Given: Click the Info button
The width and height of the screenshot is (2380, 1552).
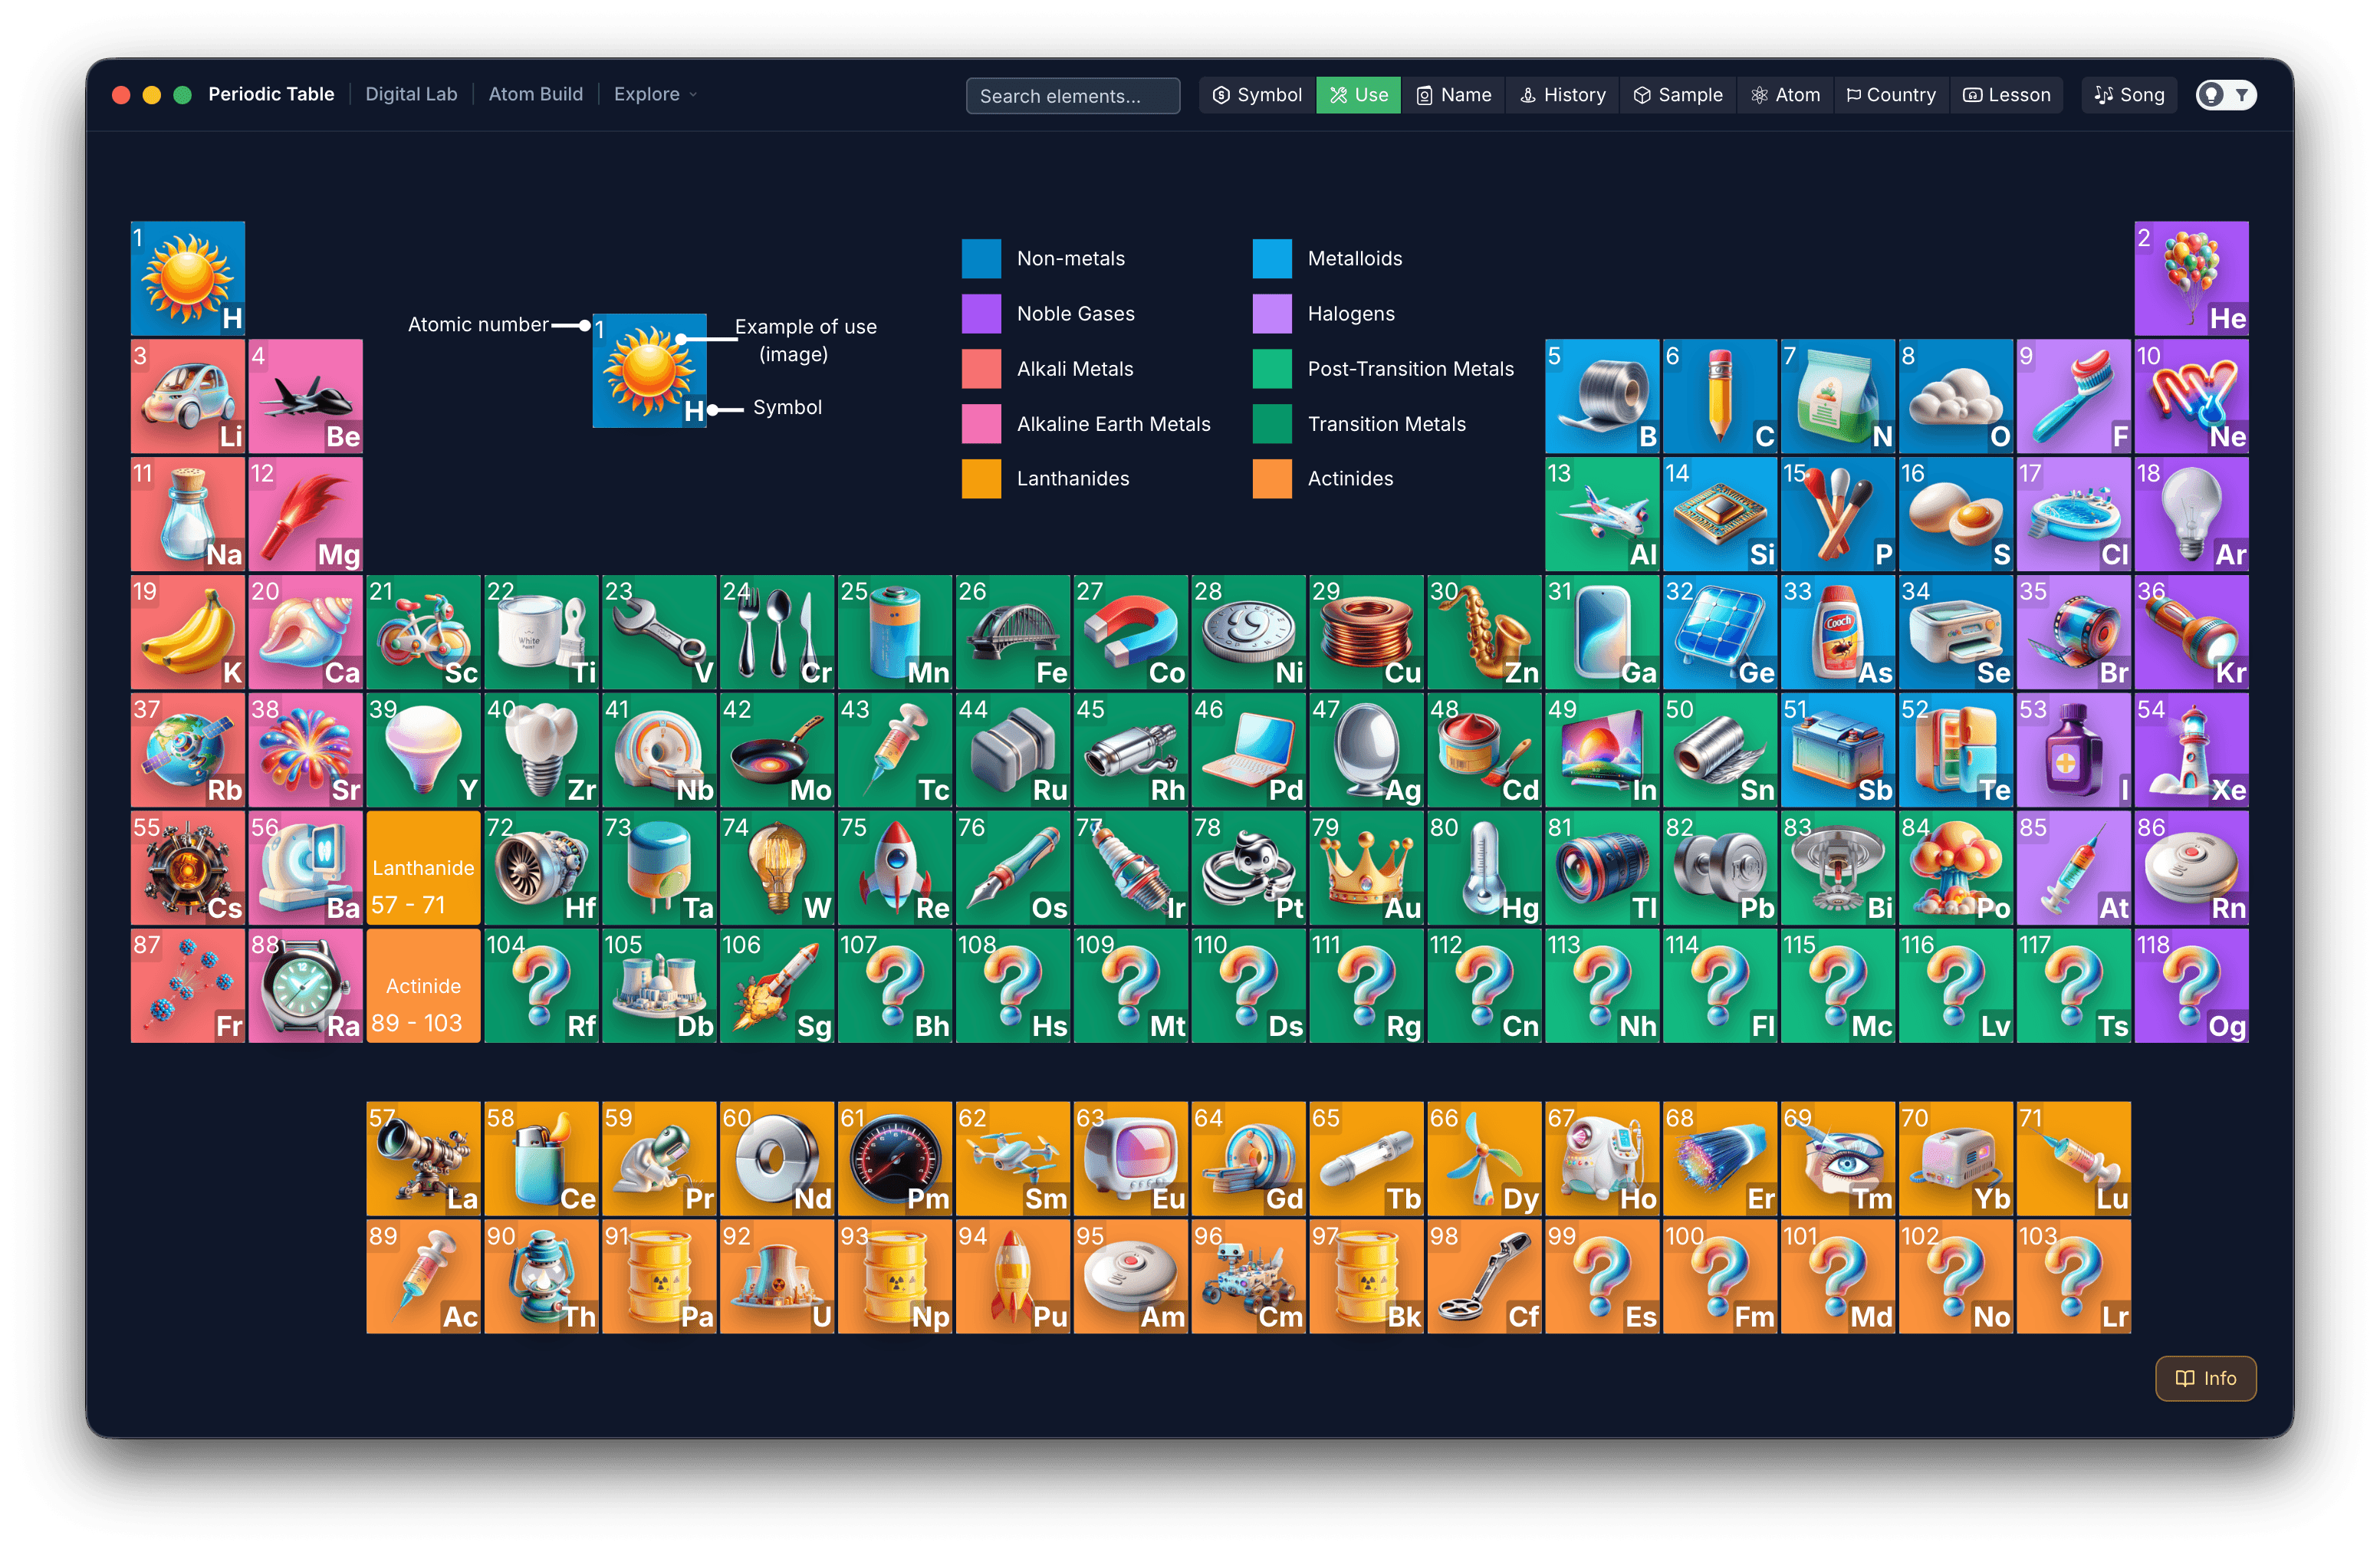Looking at the screenshot, I should pos(2205,1378).
